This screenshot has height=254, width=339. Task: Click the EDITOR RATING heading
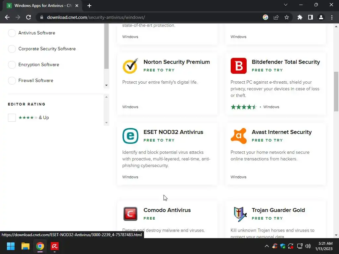tap(26, 104)
